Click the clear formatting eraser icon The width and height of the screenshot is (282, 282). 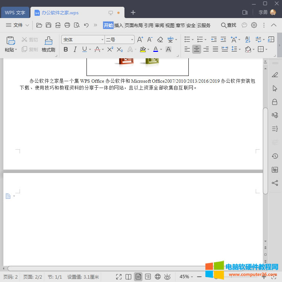pyautogui.click(x=160, y=39)
